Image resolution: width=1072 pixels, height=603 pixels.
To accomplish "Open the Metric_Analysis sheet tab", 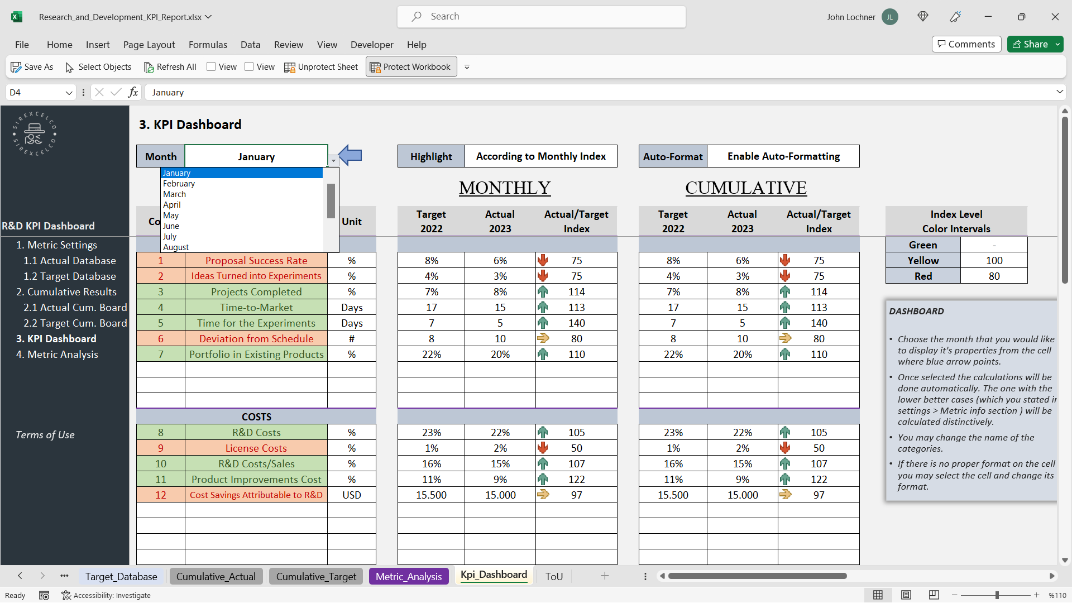I will coord(409,576).
